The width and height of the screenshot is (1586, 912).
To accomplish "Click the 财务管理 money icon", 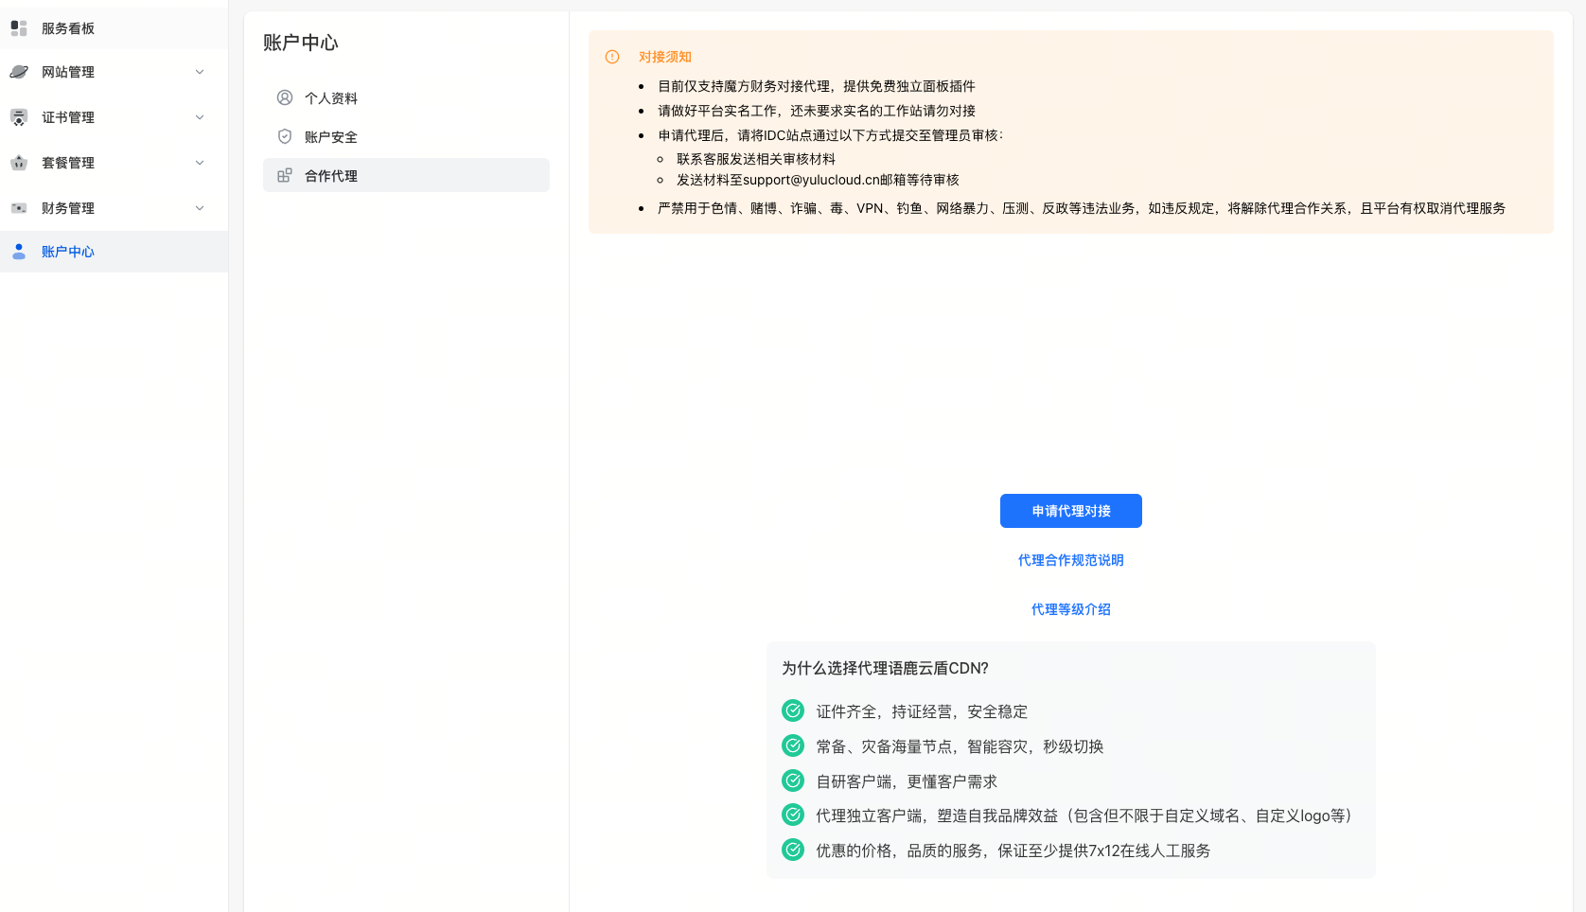I will (x=19, y=208).
